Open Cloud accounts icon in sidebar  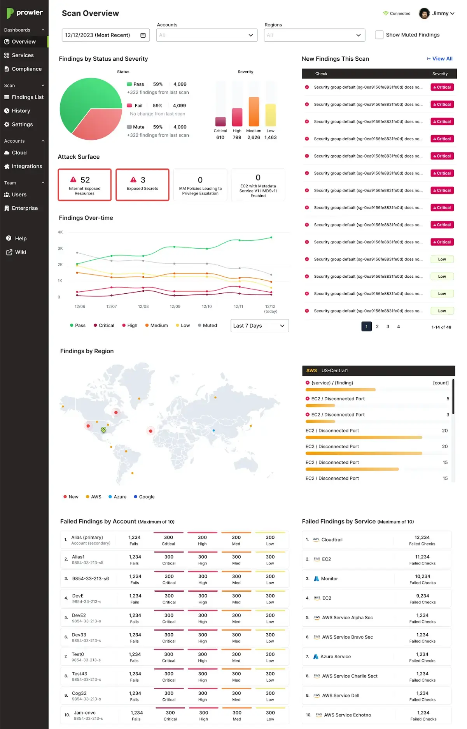coord(7,153)
